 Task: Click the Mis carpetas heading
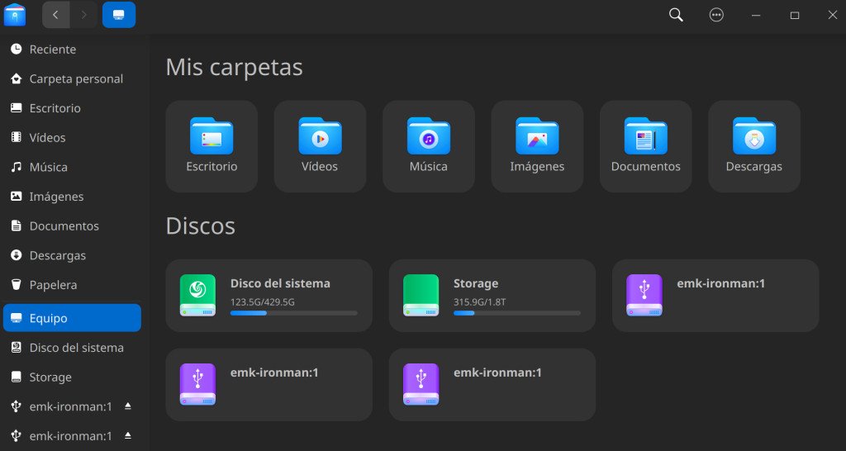point(234,68)
